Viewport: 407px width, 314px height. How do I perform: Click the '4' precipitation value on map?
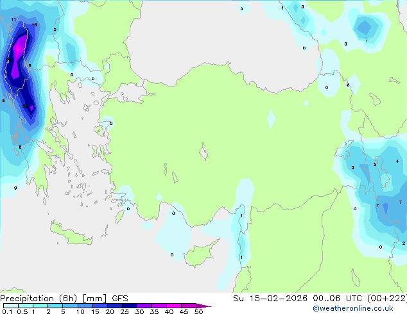[397, 161]
